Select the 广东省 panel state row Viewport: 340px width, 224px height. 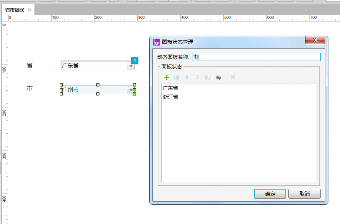click(239, 88)
